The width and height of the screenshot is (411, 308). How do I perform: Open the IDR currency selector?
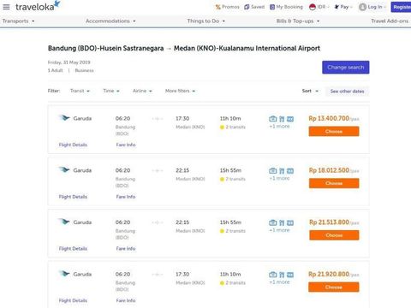tap(319, 7)
